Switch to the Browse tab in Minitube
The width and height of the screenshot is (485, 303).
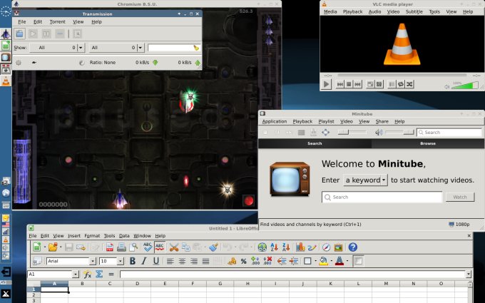coord(428,143)
